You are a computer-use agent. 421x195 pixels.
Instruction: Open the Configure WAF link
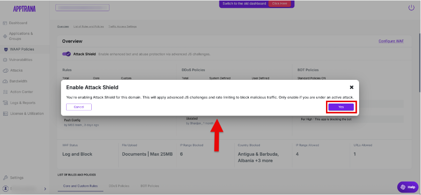[x=391, y=41]
